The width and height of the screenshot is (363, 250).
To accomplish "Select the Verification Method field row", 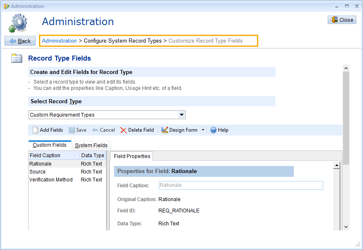I will (67, 180).
